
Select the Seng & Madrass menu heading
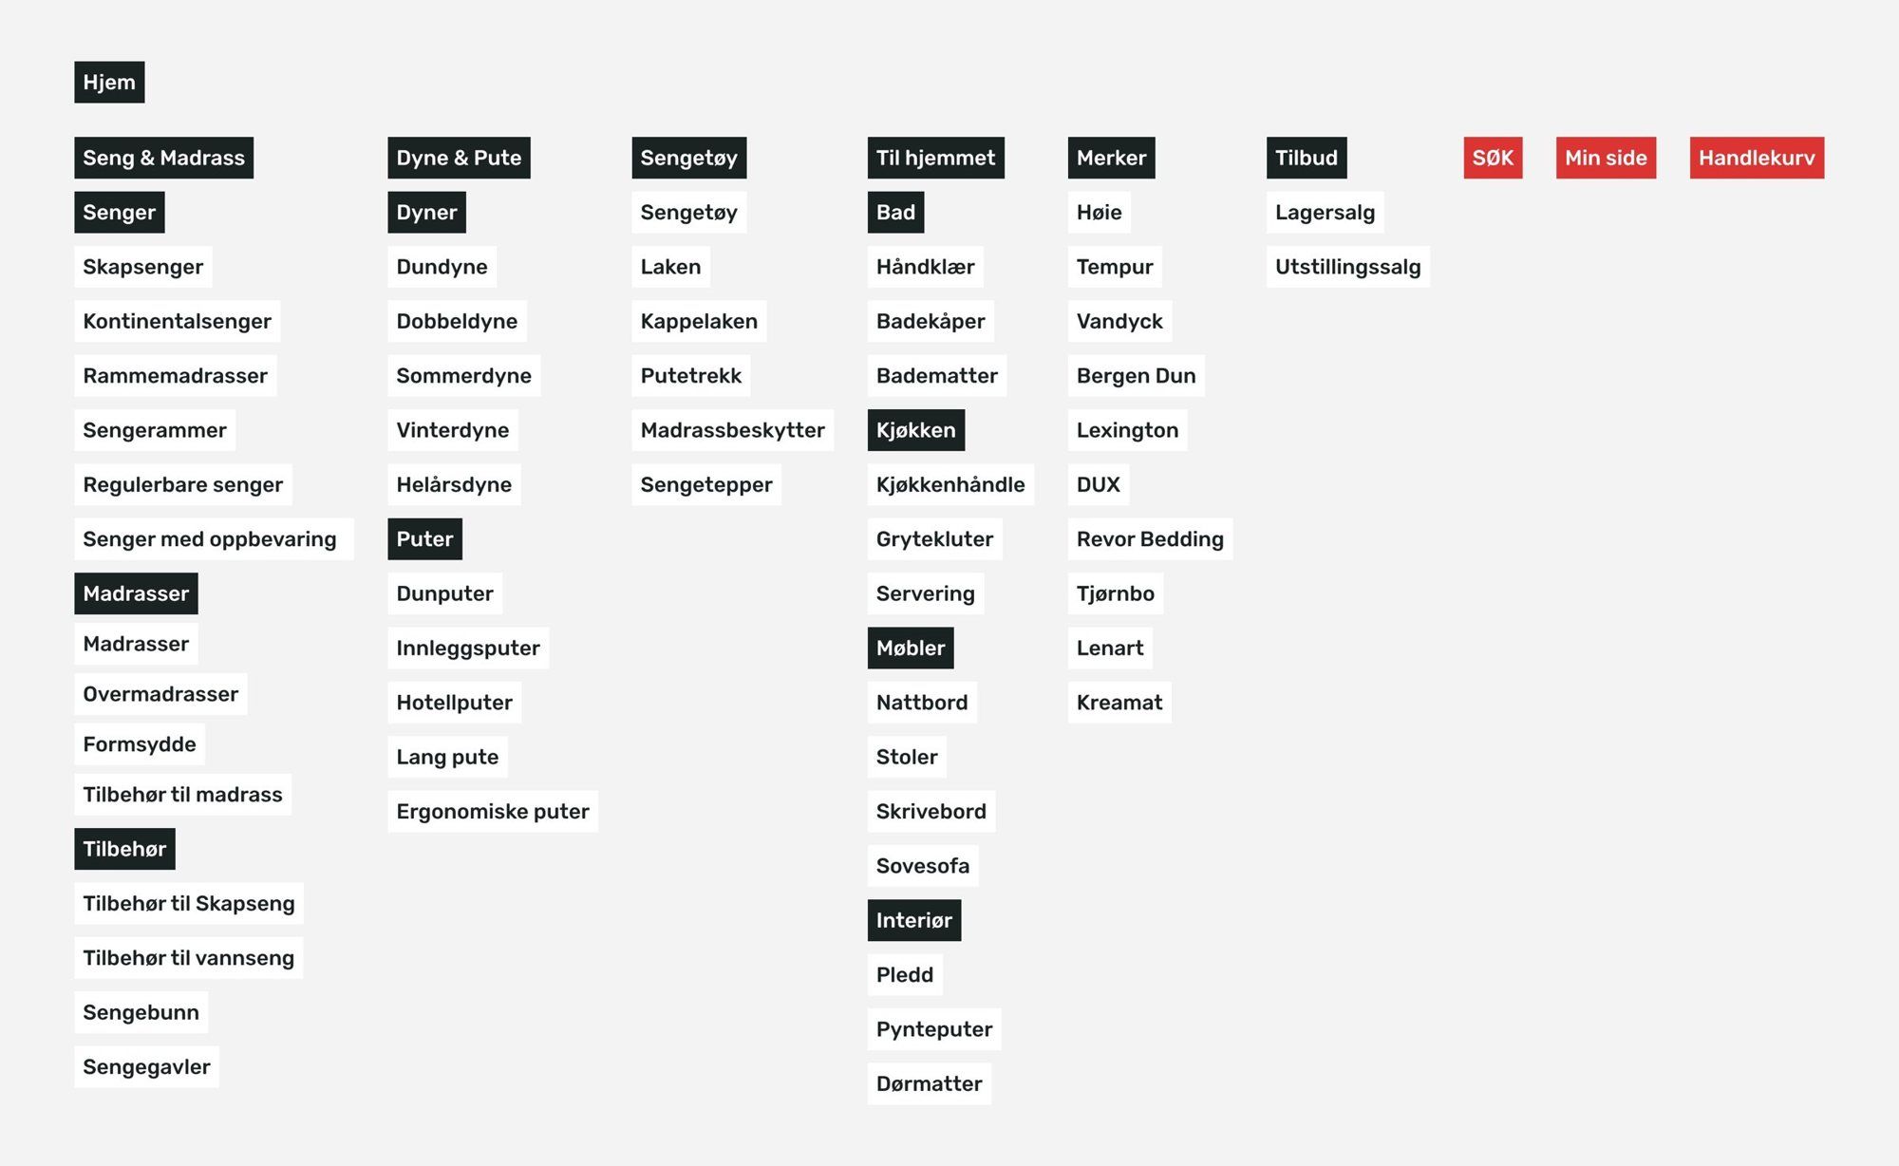pyautogui.click(x=163, y=158)
